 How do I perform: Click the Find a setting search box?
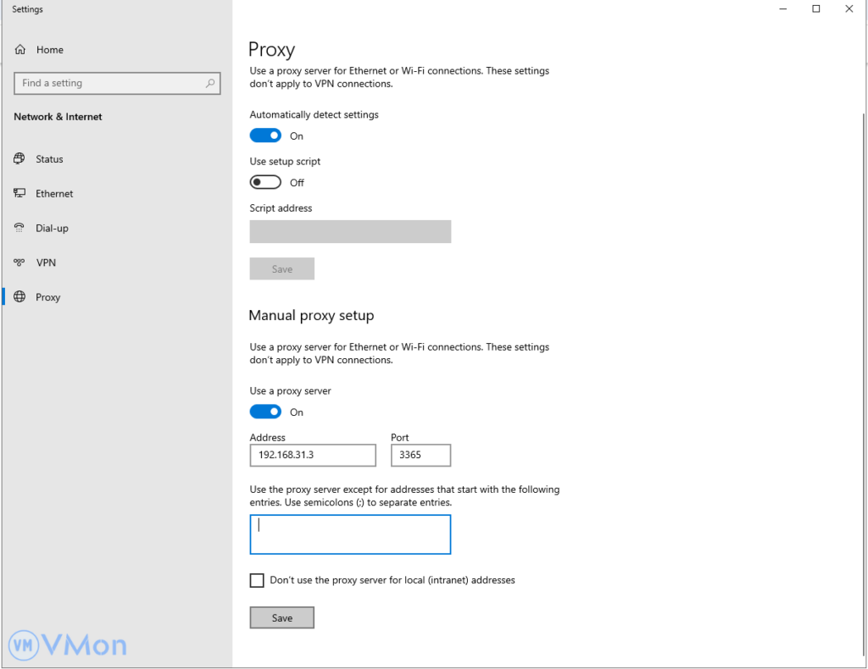(x=110, y=83)
